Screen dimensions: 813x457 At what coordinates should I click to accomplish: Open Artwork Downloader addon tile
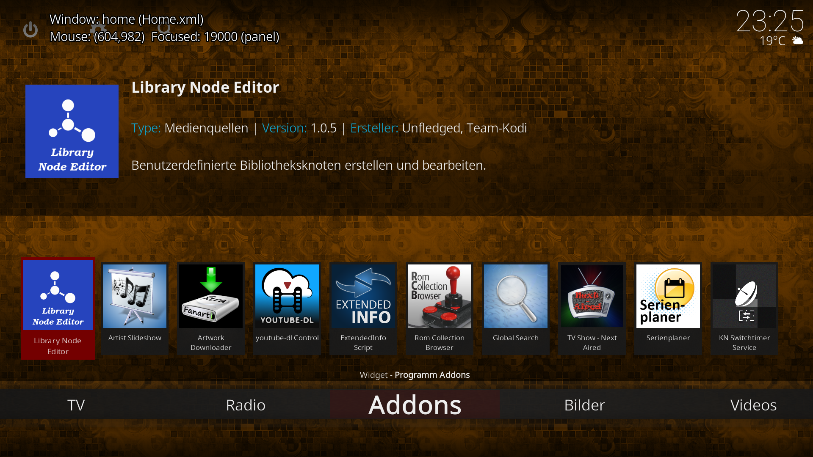tap(211, 308)
